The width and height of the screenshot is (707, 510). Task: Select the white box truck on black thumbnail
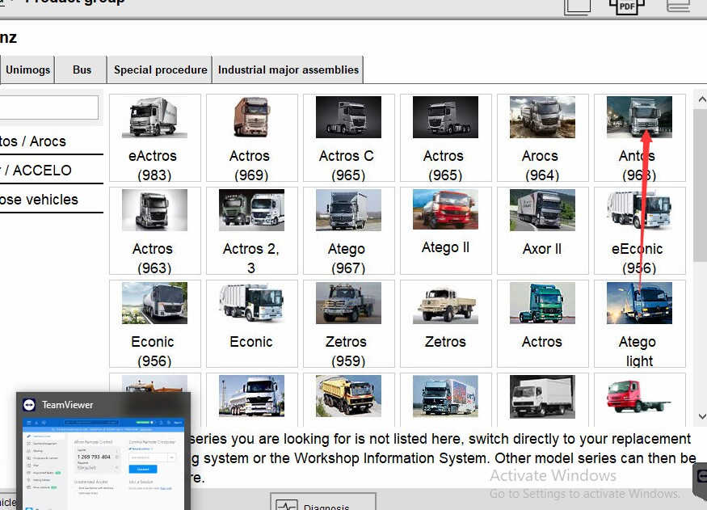(542, 397)
